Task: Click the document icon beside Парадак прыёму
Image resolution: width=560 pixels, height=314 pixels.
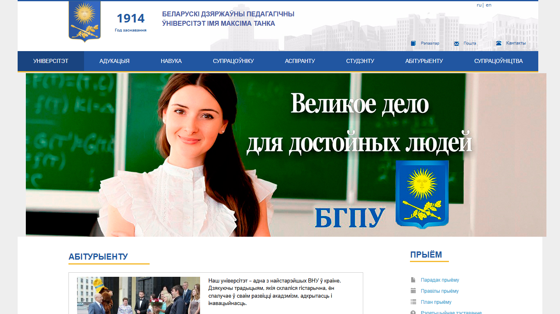Action: [x=413, y=280]
